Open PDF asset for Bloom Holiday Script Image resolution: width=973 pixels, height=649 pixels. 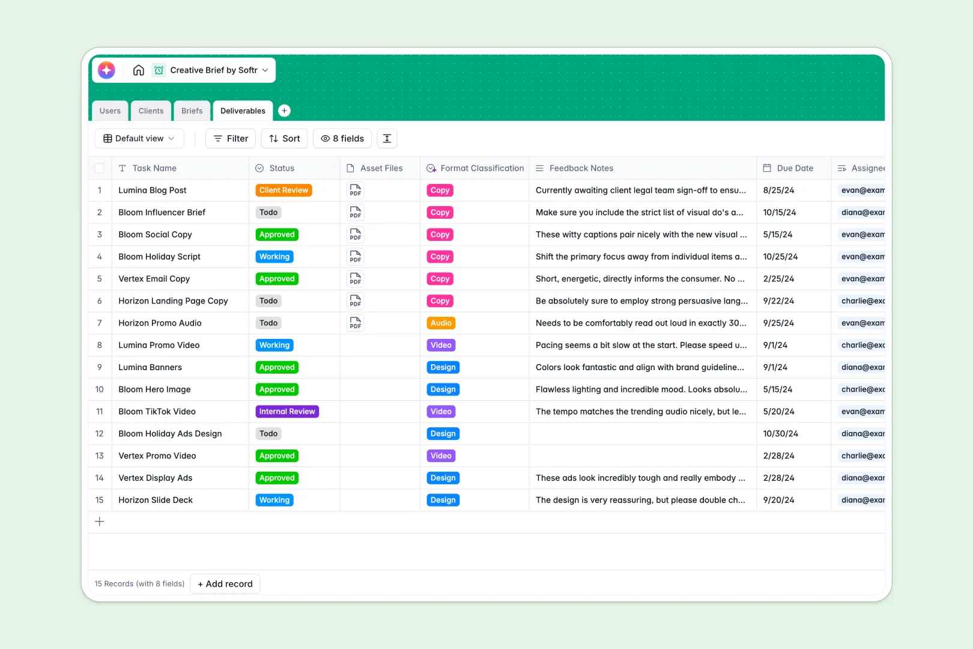pyautogui.click(x=356, y=257)
